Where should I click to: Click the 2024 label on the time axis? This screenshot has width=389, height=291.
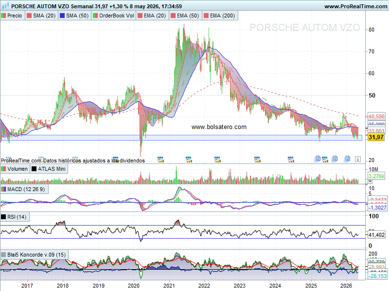coord(275,286)
